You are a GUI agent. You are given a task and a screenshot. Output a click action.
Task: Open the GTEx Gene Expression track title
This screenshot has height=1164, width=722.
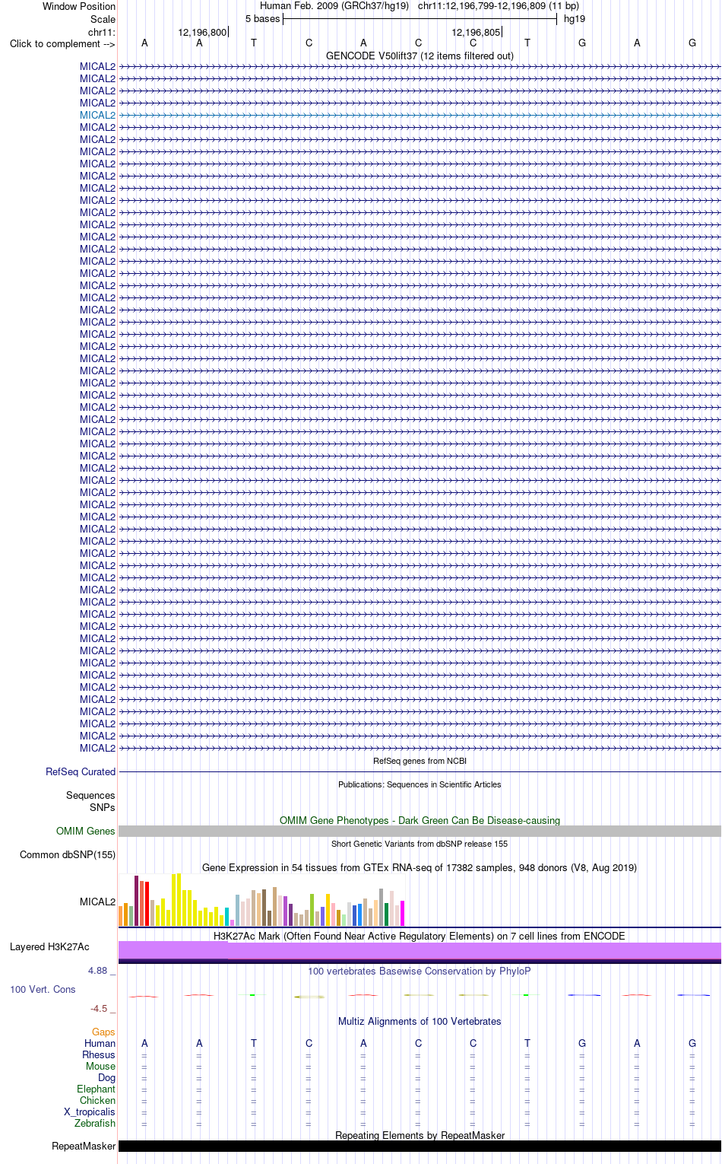(420, 867)
